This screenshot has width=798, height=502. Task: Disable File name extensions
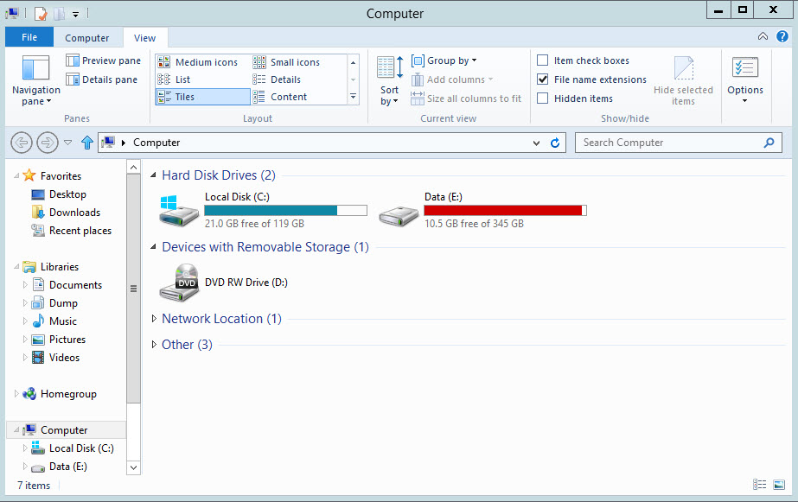click(x=543, y=79)
